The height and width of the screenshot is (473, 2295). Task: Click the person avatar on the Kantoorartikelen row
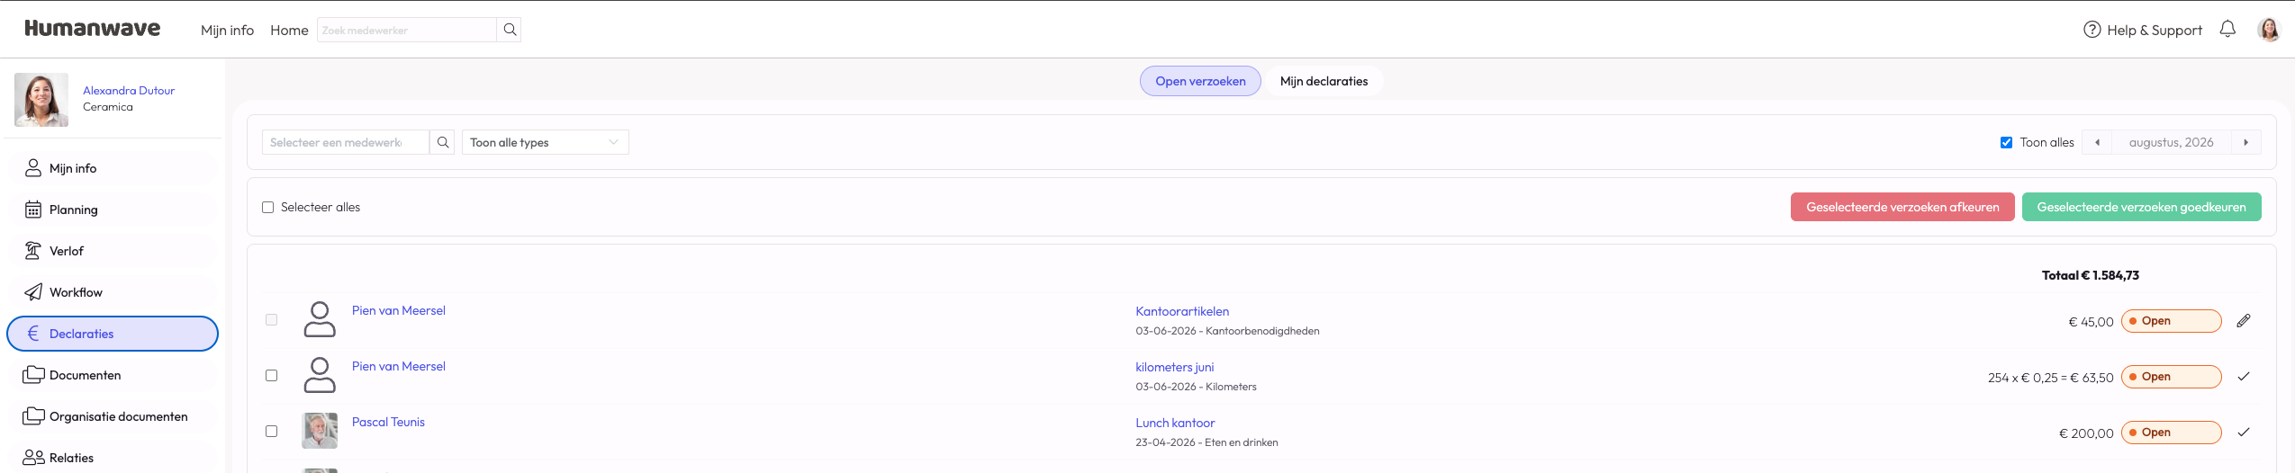pyautogui.click(x=320, y=319)
